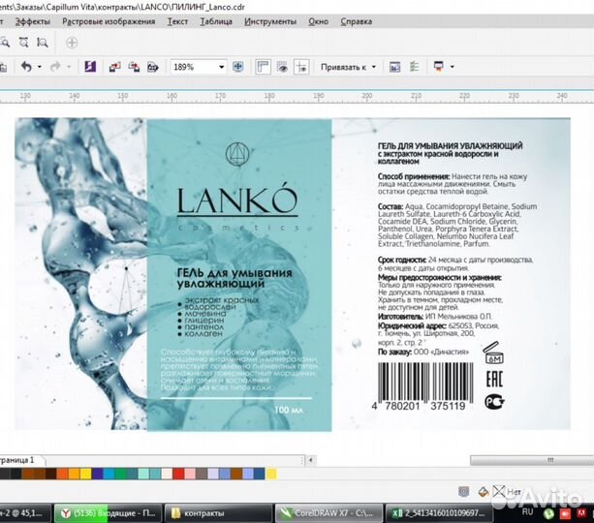594x523 pixels.
Task: Click the Publish to PDF icon
Action: 154,67
